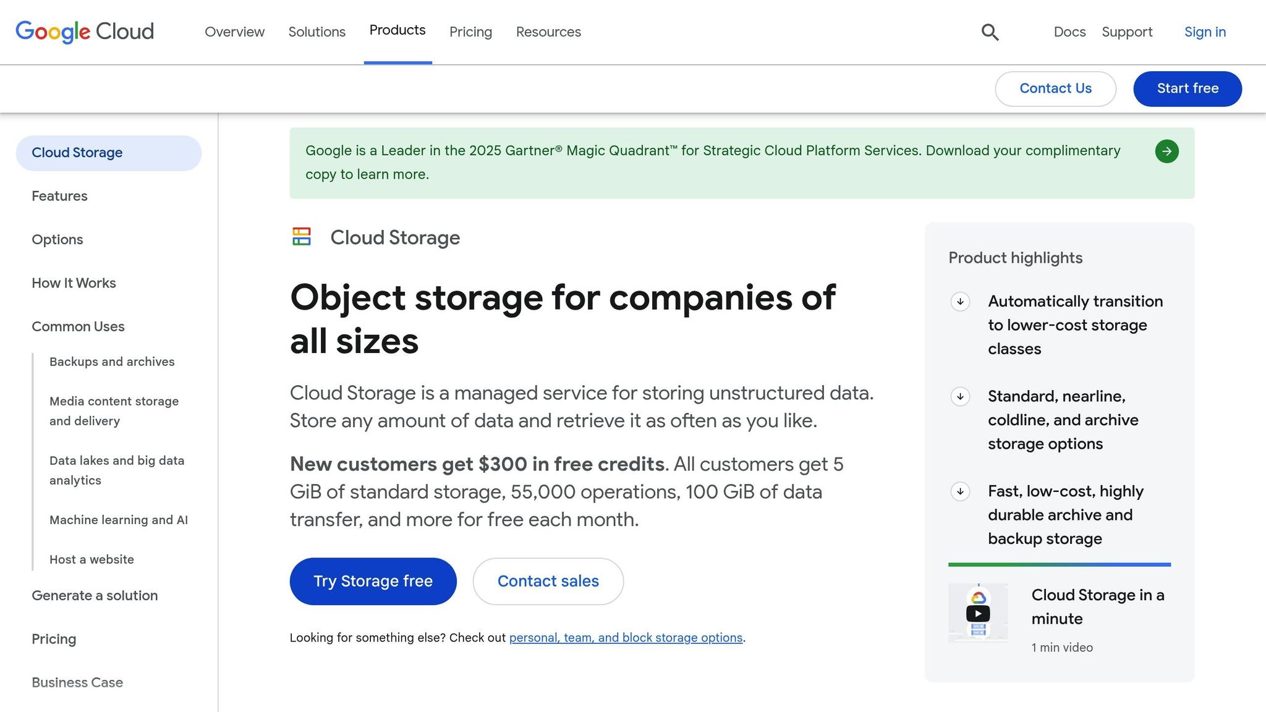Jump to Generate a solution section
Image resolution: width=1266 pixels, height=712 pixels.
(95, 596)
